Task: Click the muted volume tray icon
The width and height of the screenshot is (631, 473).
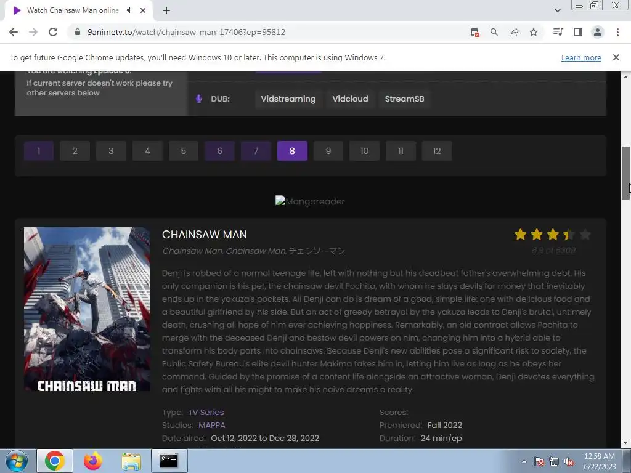Action: tap(569, 461)
